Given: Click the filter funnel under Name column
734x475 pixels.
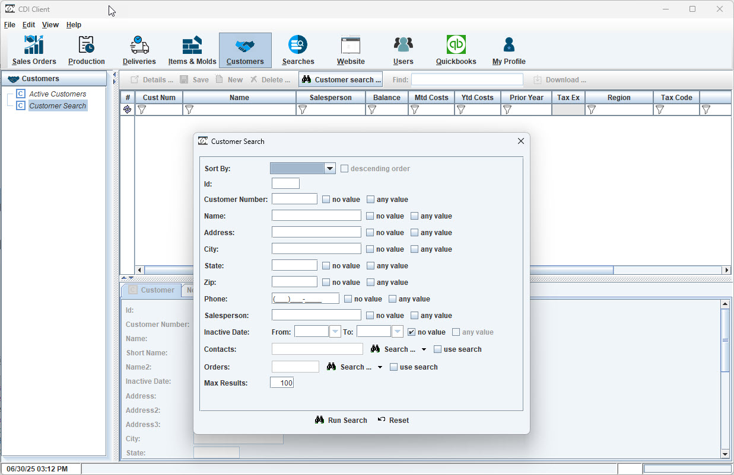Looking at the screenshot, I should [189, 110].
